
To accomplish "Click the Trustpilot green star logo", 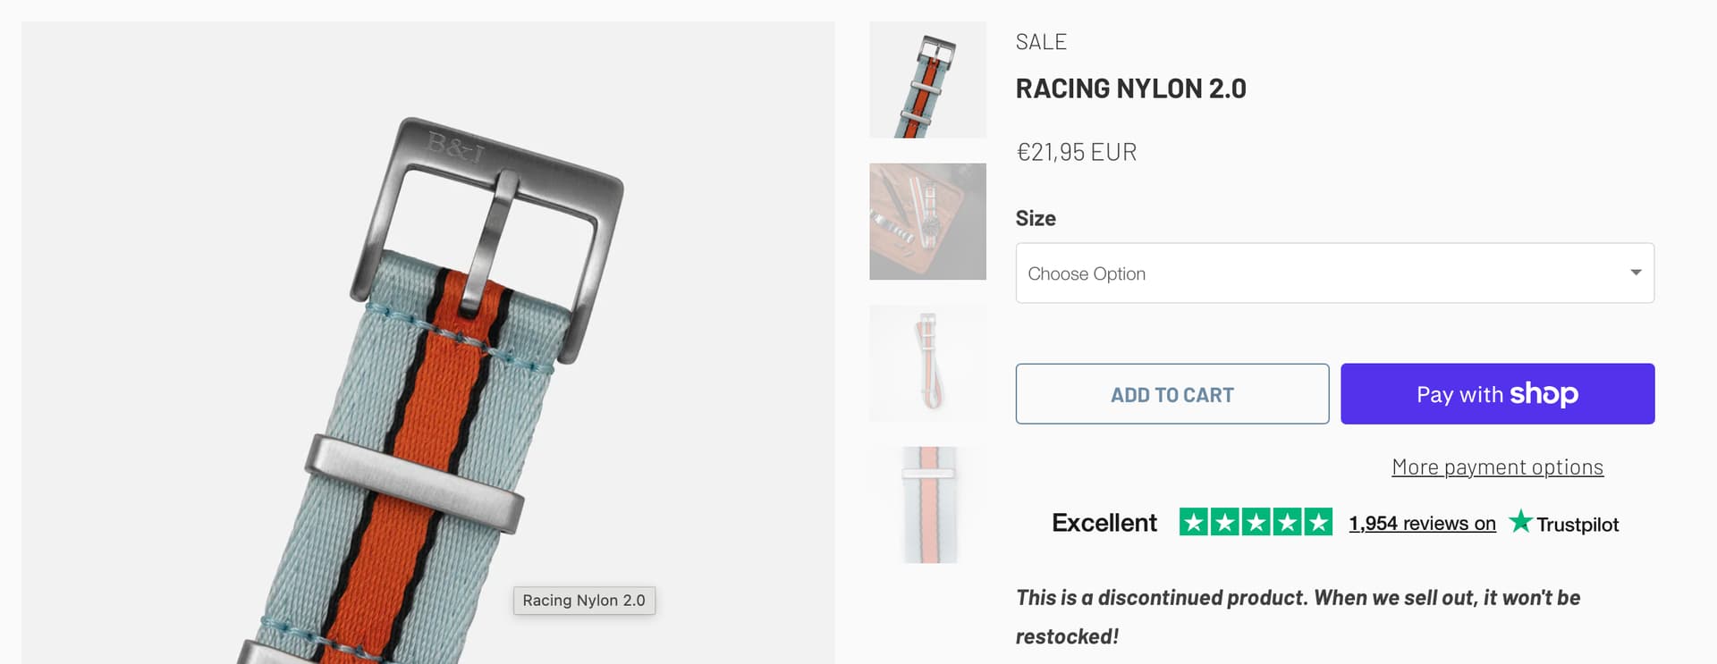I will (1520, 521).
